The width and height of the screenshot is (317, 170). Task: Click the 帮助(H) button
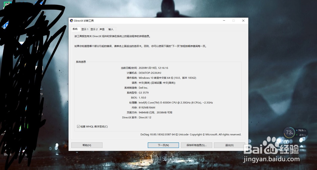(x=87, y=145)
